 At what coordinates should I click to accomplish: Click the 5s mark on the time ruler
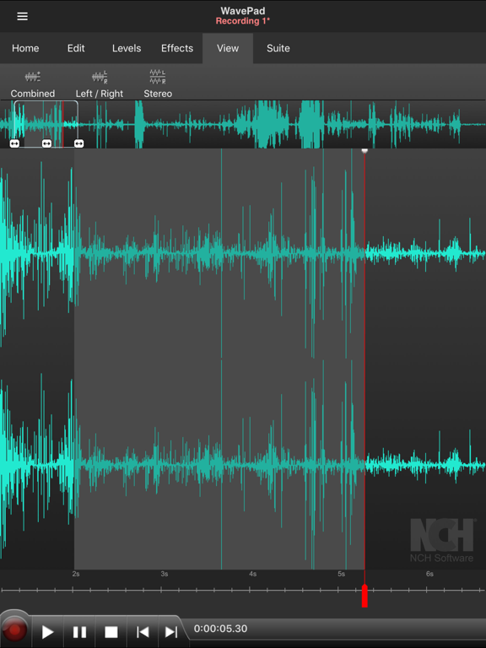pos(341,574)
